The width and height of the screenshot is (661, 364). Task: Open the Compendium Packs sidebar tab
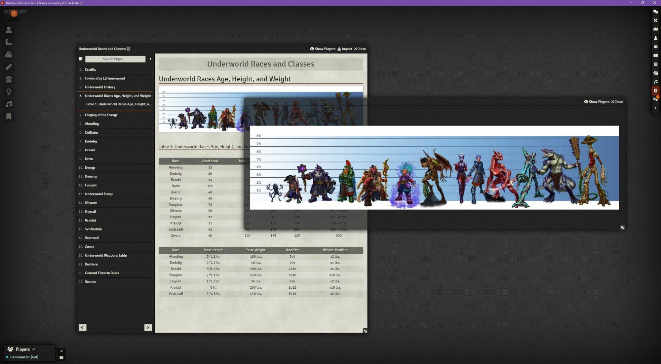[x=655, y=91]
